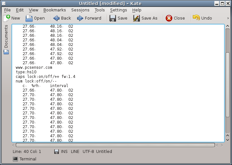Click the 48.04 value in first such row
Screen dimensions: 232x165
tap(56, 40)
